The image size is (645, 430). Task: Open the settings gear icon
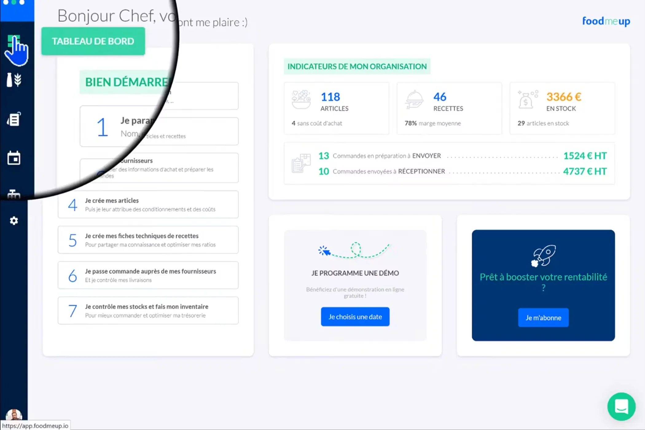pos(14,221)
